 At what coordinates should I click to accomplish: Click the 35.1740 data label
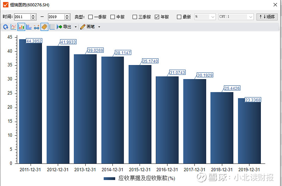(x=150, y=61)
